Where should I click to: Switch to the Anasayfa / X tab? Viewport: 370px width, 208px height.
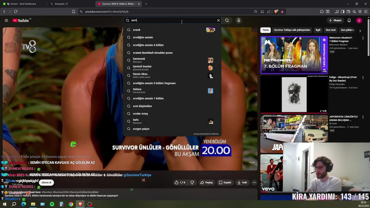(x=71, y=4)
